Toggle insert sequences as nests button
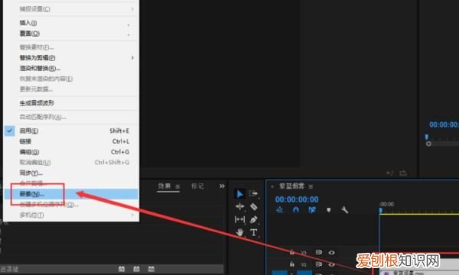Viewport: 459px width, 275px height. point(280,210)
